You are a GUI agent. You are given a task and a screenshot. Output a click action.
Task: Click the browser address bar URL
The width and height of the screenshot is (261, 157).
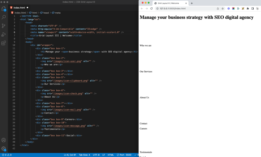173,8
